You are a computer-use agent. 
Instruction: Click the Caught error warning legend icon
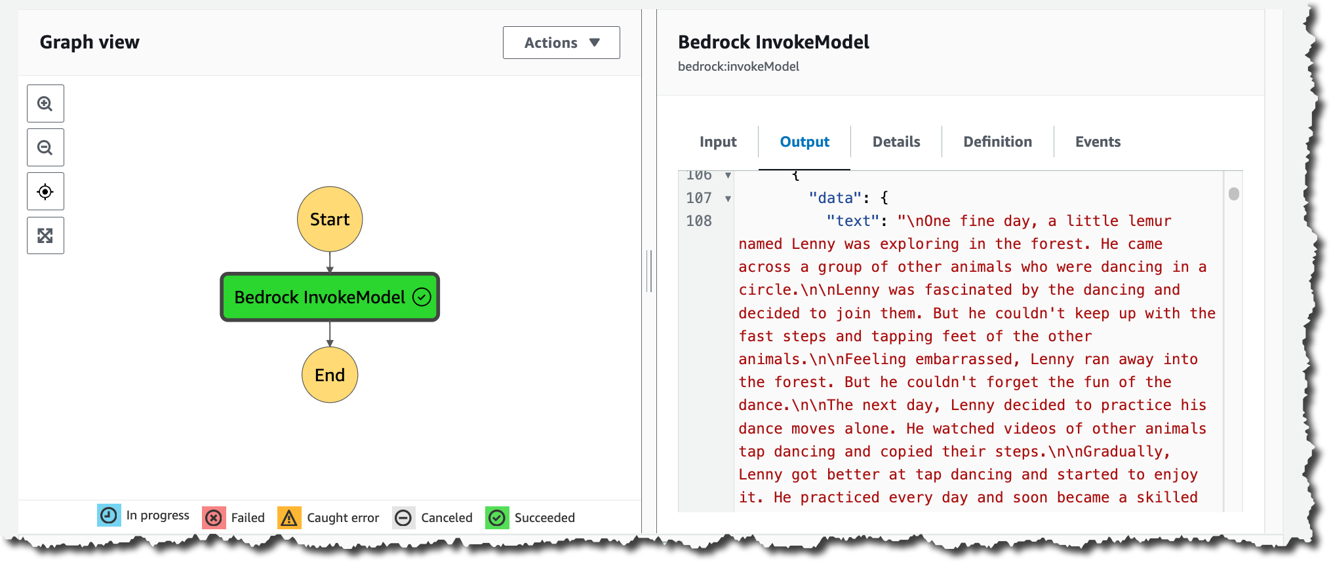coord(289,518)
